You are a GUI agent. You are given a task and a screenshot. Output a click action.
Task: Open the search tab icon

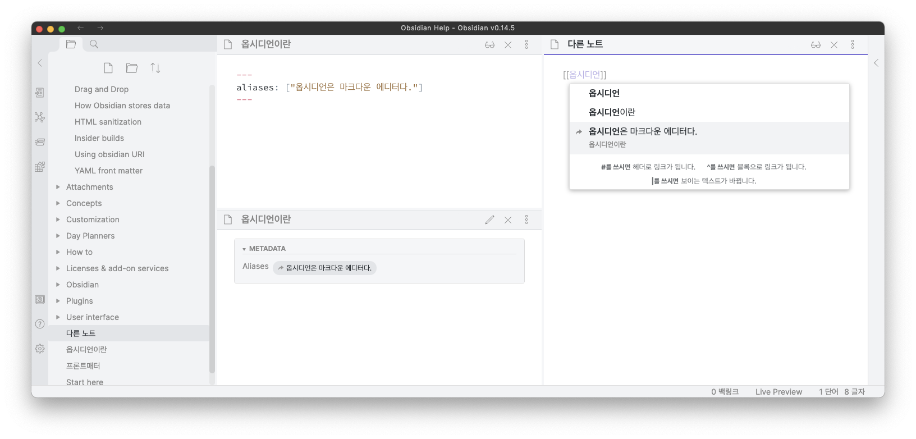click(94, 44)
